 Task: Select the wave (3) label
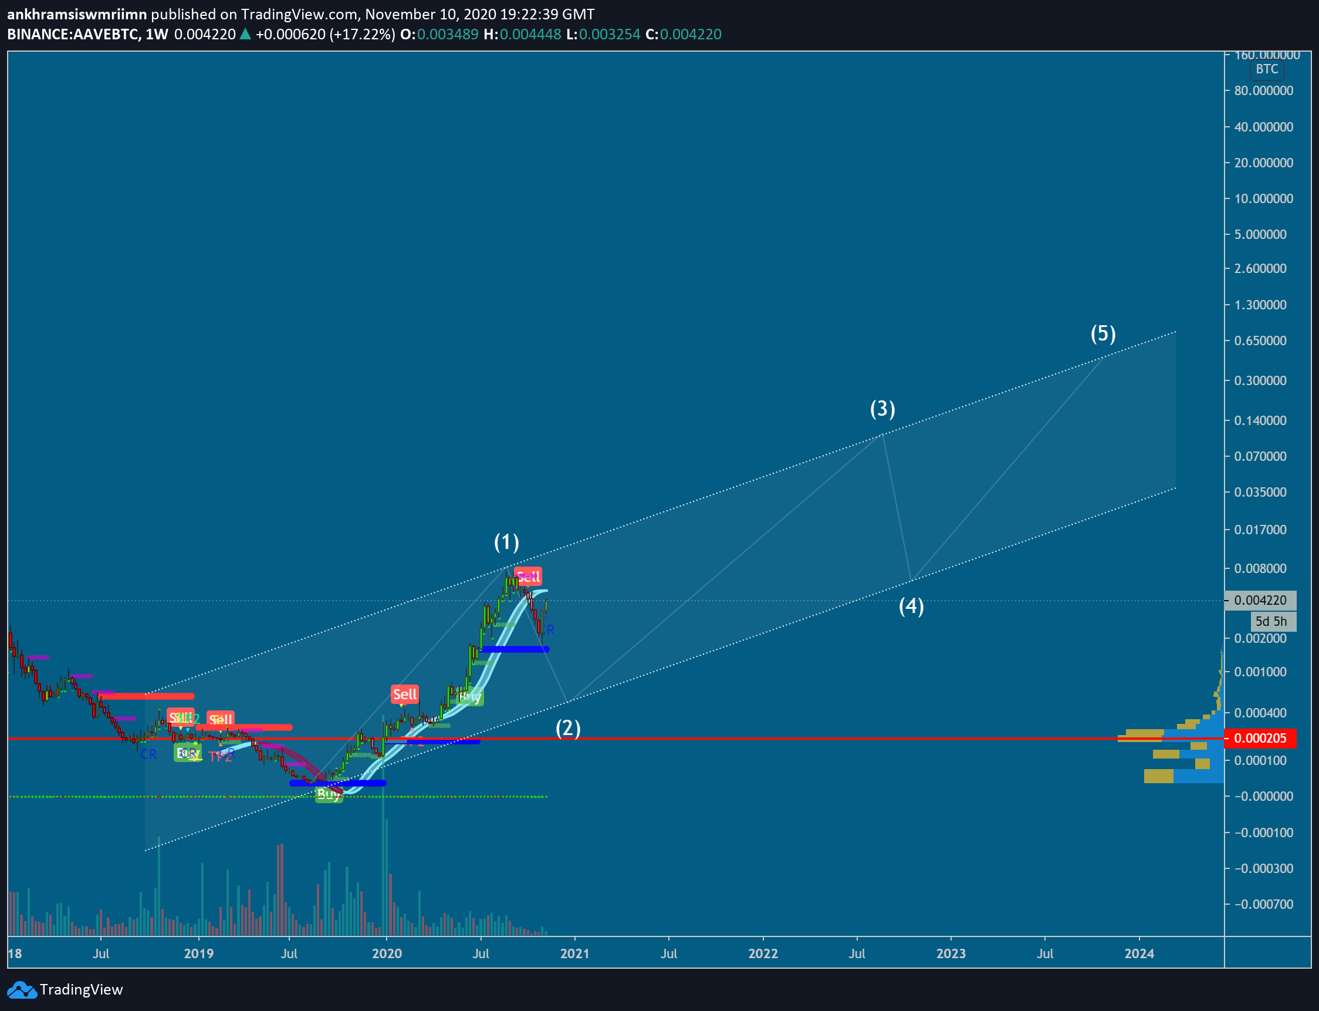pyautogui.click(x=882, y=409)
